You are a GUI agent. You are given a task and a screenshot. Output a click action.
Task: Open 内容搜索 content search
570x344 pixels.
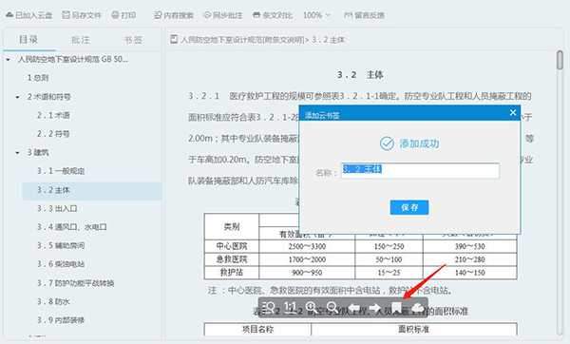click(174, 15)
